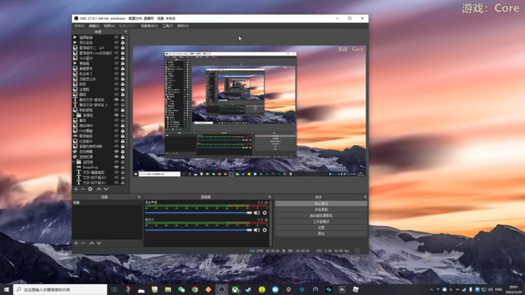Select the 机会来了 source row
This screenshot has width=525, height=295.
[x=100, y=73]
